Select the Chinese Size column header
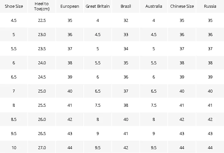 pos(182,6)
